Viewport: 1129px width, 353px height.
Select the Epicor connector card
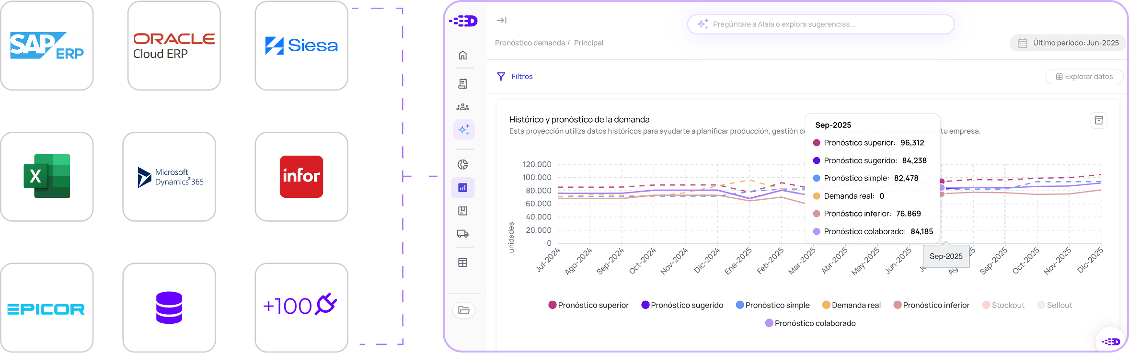click(47, 307)
